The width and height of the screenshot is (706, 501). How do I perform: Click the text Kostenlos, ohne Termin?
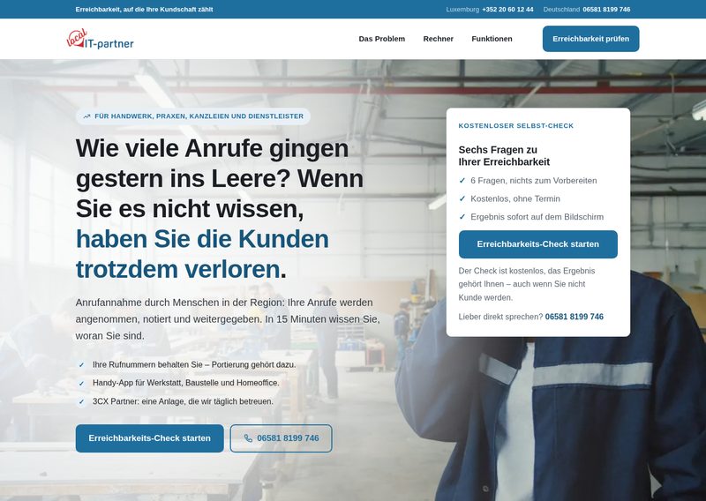pyautogui.click(x=515, y=198)
